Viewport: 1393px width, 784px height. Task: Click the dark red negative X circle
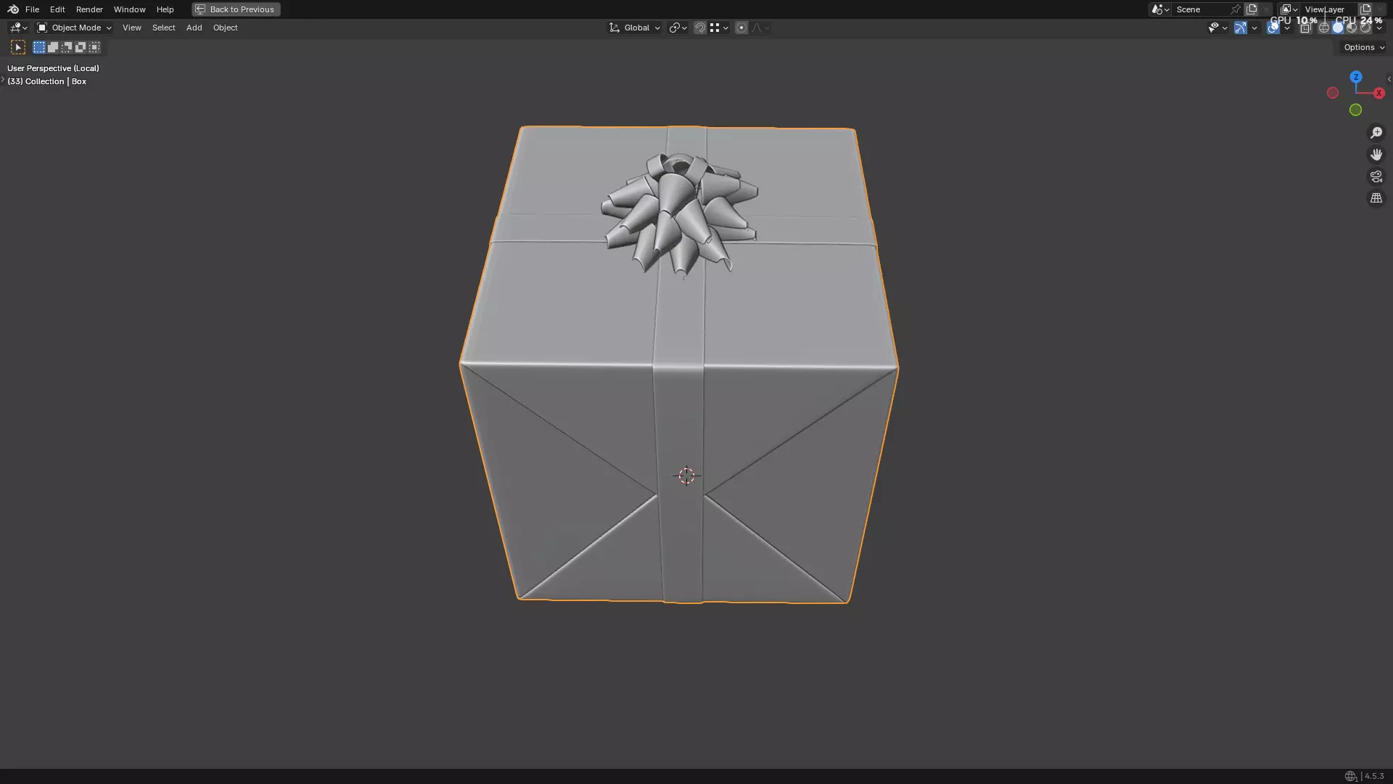[1333, 93]
